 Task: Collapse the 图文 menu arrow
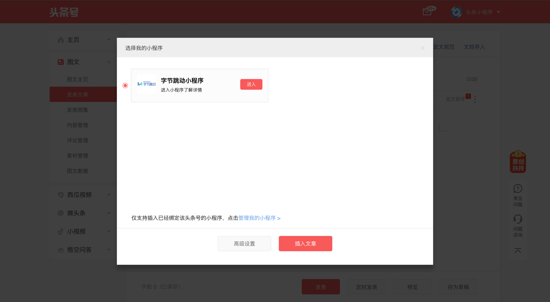(x=109, y=62)
